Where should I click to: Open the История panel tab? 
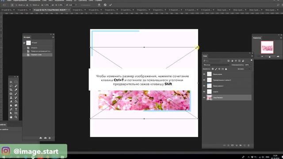[27, 37]
